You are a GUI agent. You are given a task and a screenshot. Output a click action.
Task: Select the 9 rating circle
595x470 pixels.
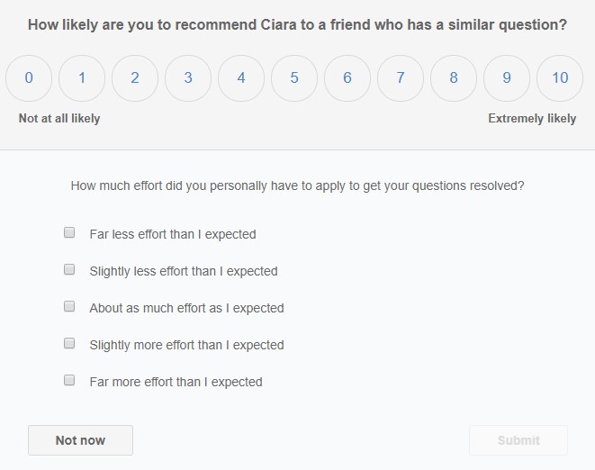(x=507, y=78)
